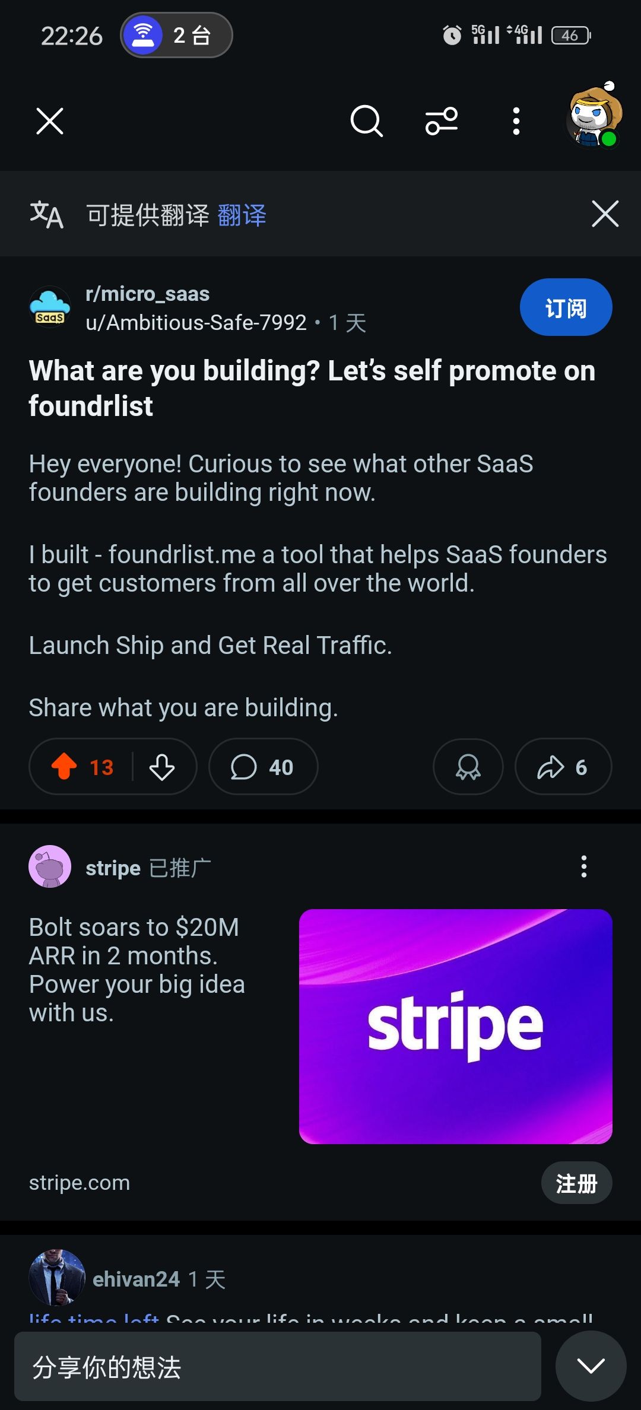Tap the blue 翻译 translate link
This screenshot has height=1410, width=641.
[x=242, y=215]
